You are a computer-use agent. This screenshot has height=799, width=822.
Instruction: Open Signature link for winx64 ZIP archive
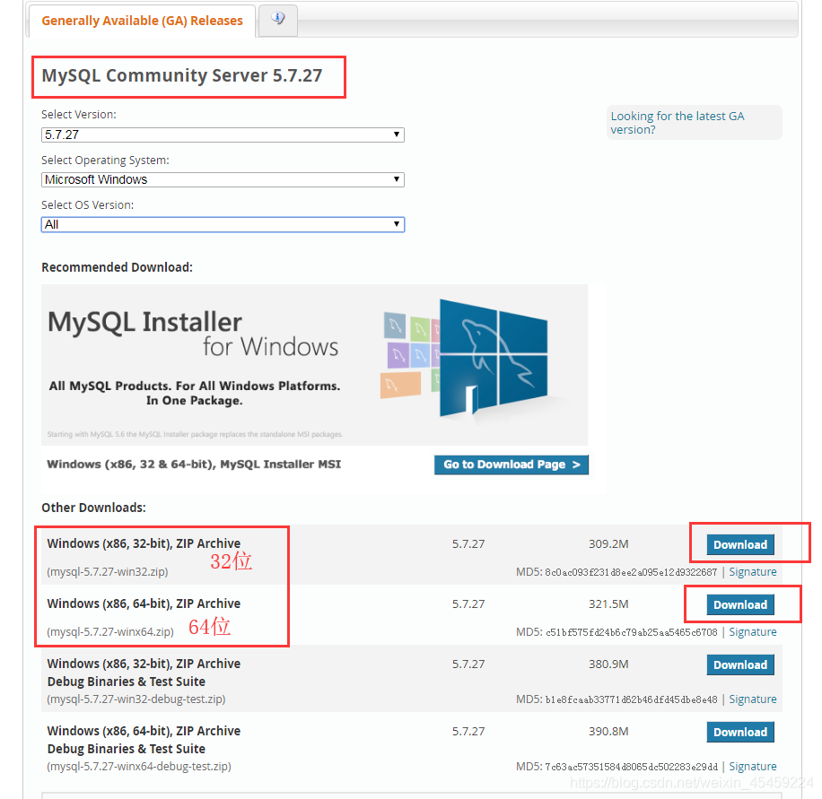click(753, 632)
